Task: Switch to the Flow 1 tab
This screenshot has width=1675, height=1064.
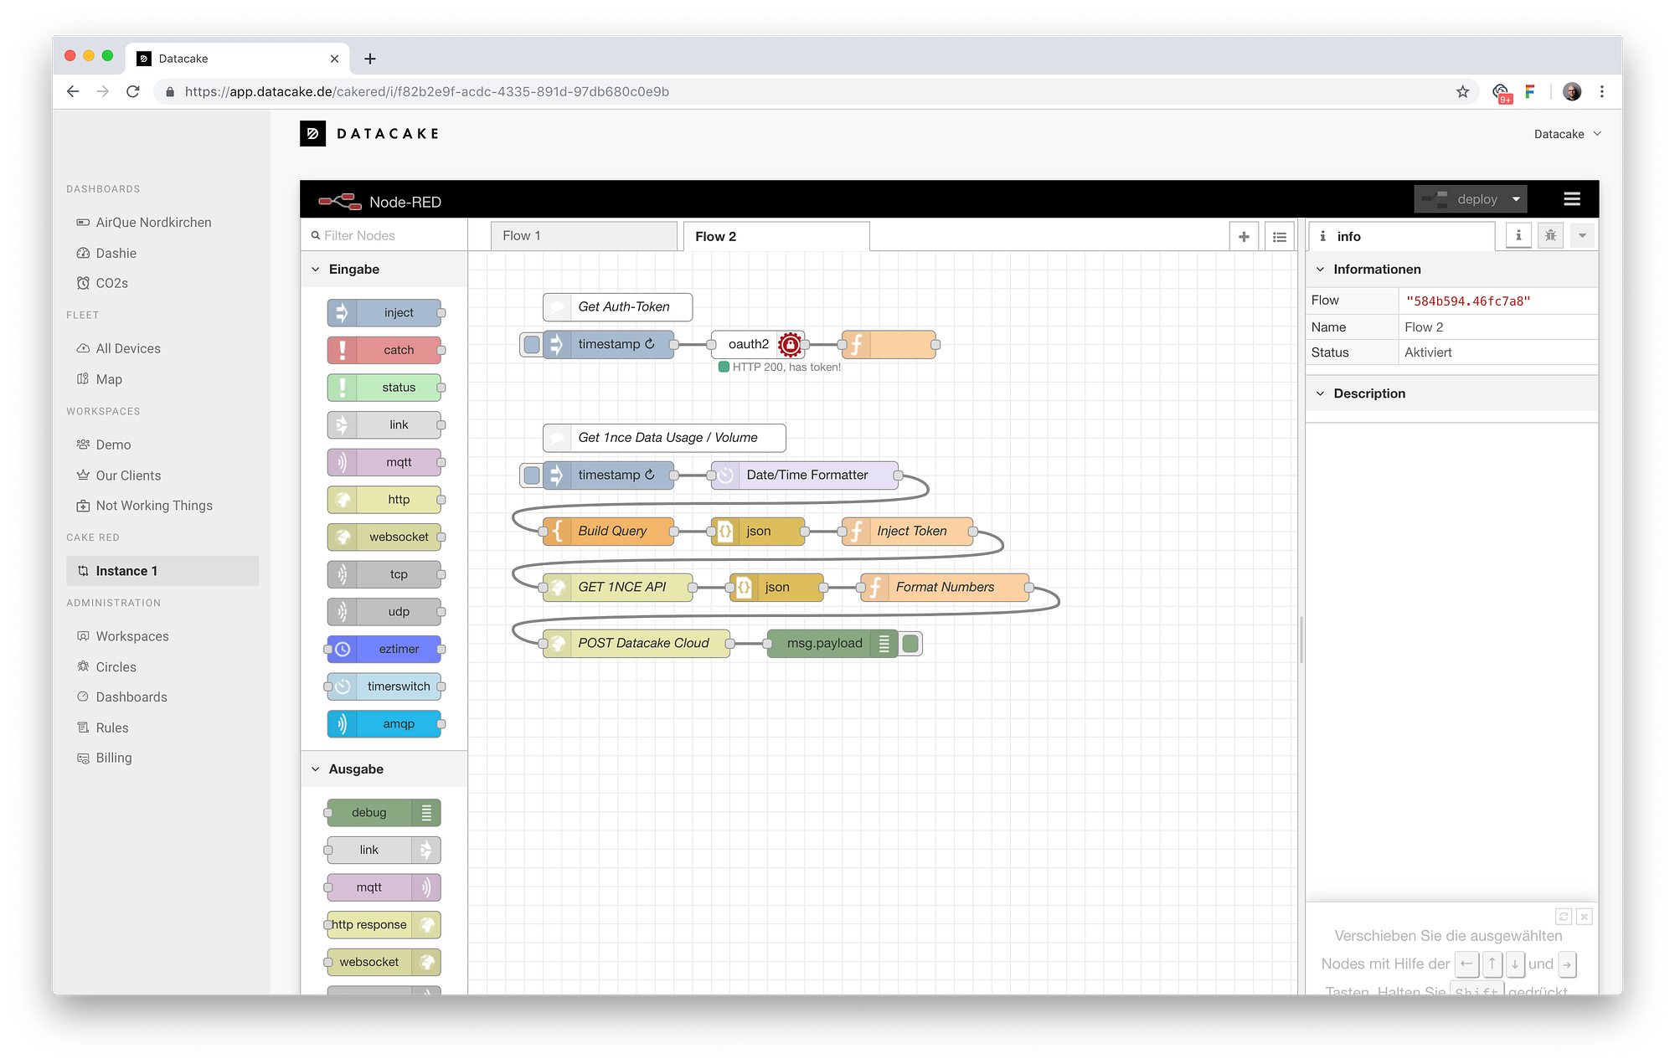Action: tap(584, 235)
